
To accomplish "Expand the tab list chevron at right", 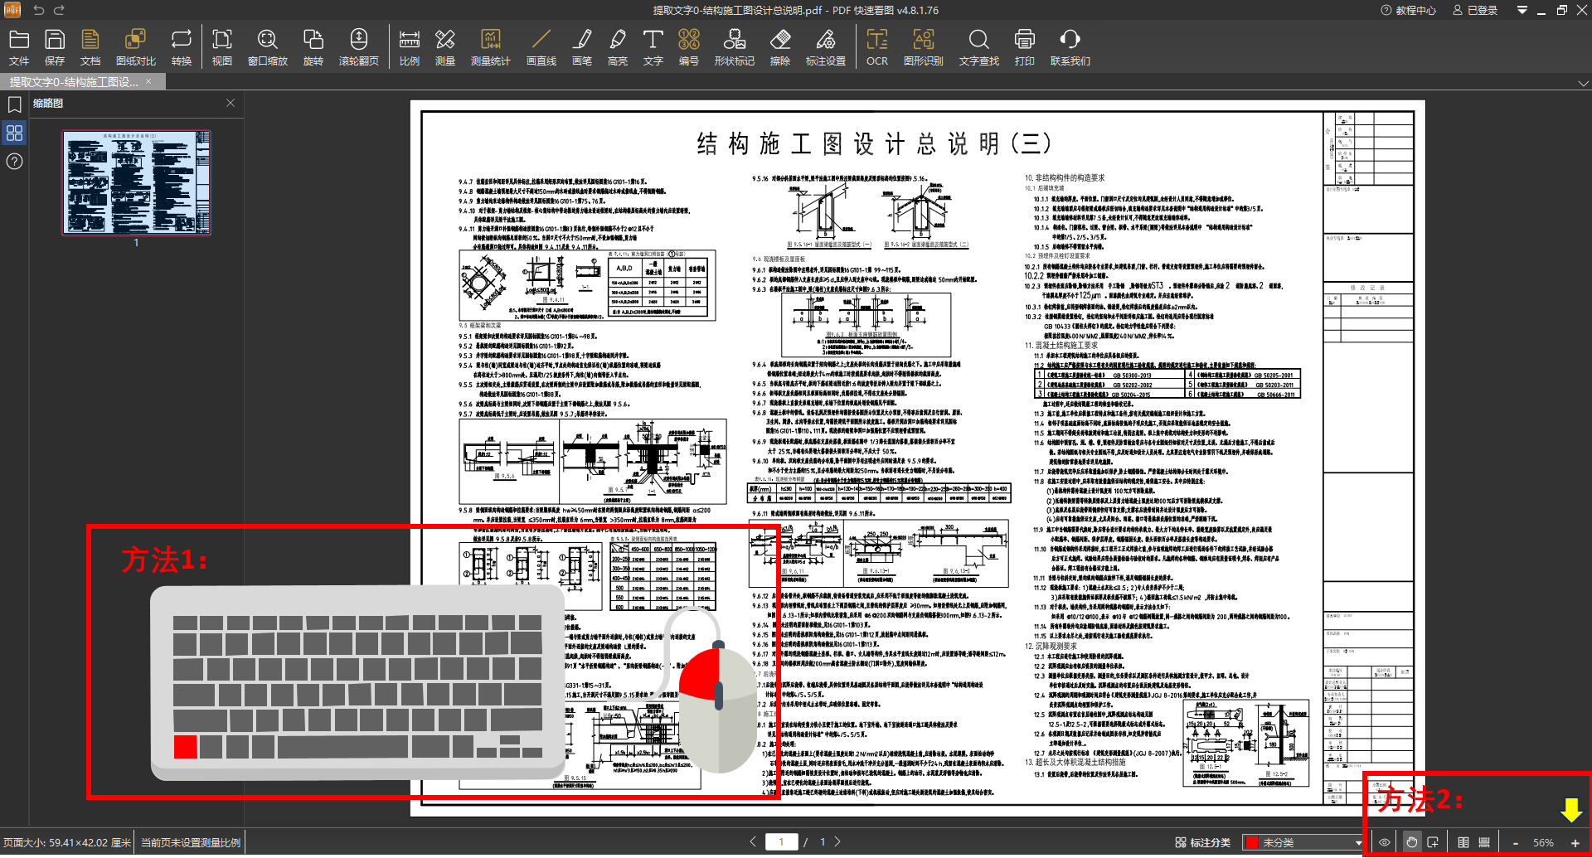I will pos(1583,83).
